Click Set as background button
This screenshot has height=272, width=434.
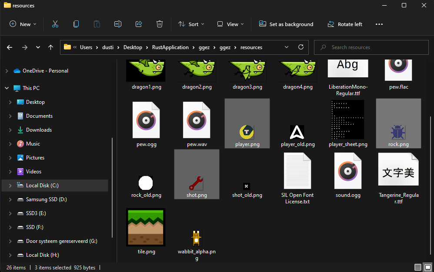pyautogui.click(x=286, y=24)
